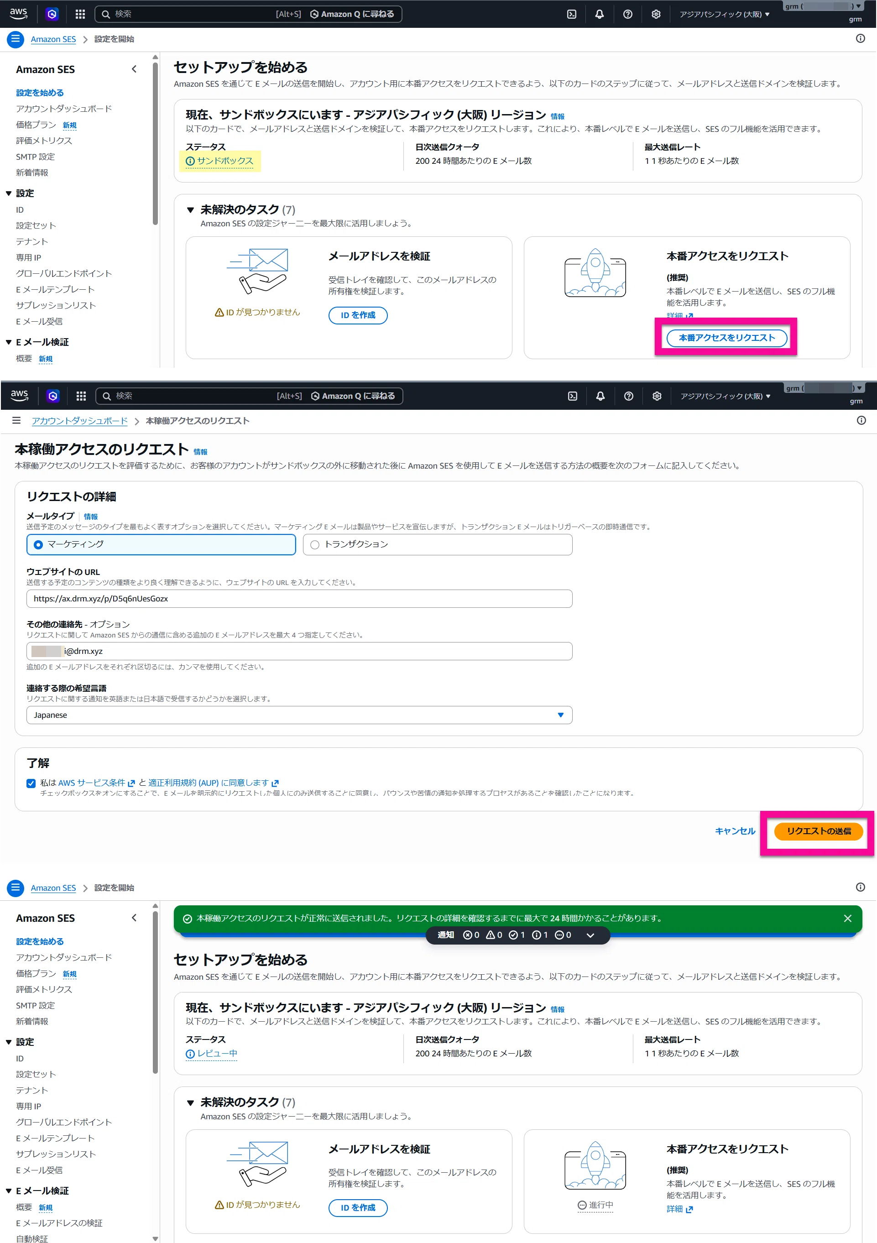Click the info count icon in 通知 bar
Viewport: 877px width, 1243px height.
coord(537,935)
